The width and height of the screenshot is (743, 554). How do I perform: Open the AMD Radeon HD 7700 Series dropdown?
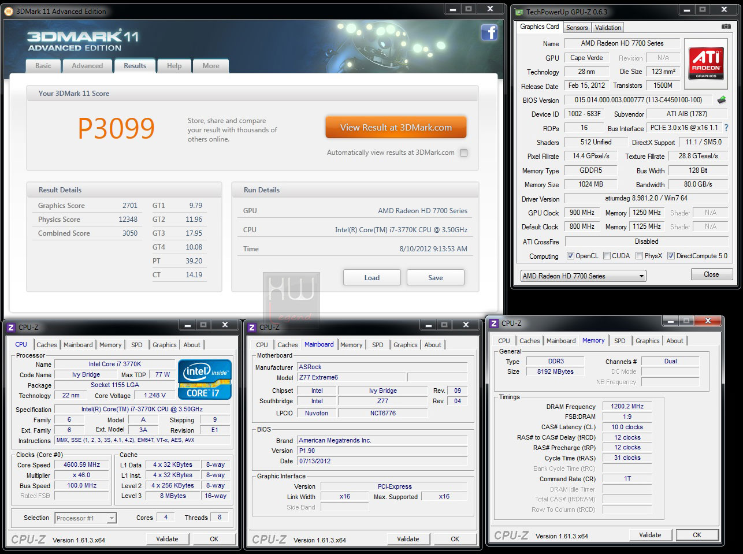583,276
